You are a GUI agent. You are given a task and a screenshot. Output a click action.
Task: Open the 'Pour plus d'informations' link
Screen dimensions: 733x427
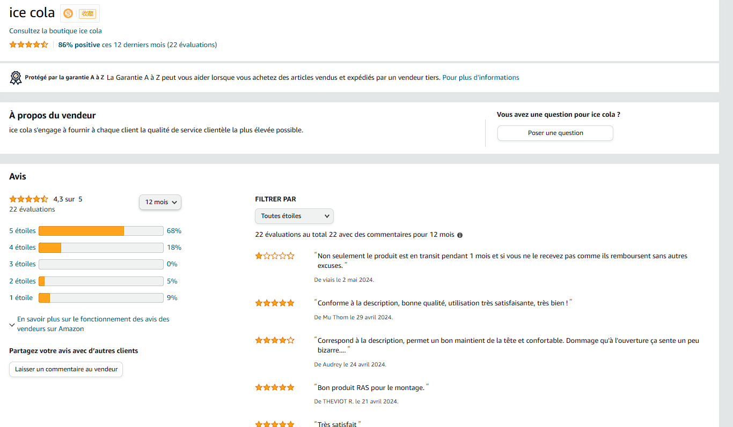(x=481, y=78)
